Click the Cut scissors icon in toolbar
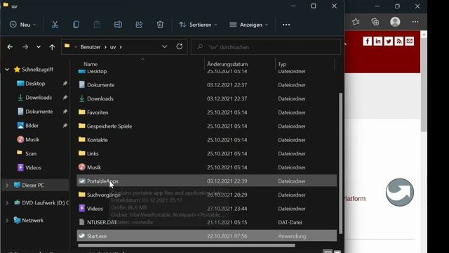 pos(55,25)
